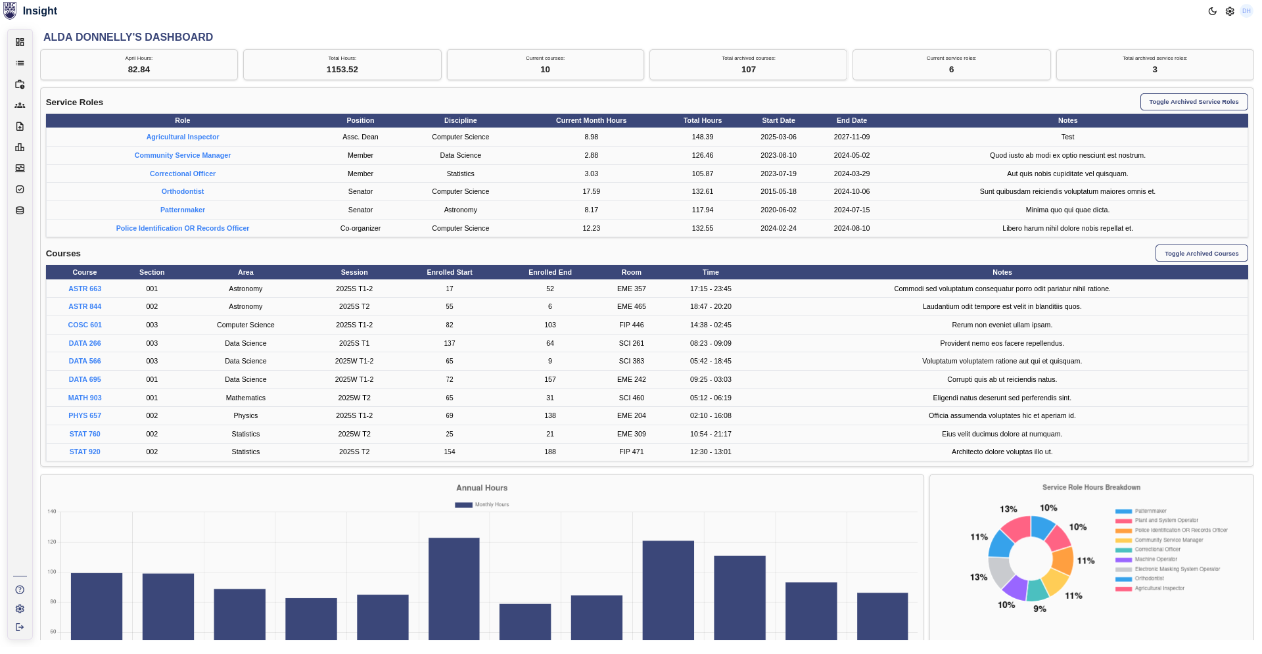Open settings gear in top bar
This screenshot has height=654, width=1262.
(1230, 11)
